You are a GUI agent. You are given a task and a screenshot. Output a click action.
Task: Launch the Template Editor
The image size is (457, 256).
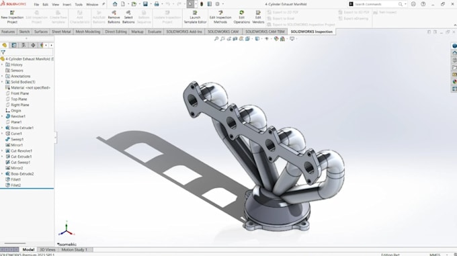[x=195, y=17]
